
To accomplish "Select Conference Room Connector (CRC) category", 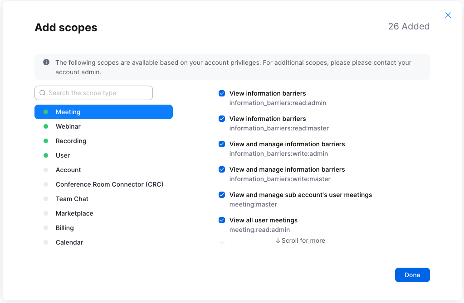I will click(109, 184).
